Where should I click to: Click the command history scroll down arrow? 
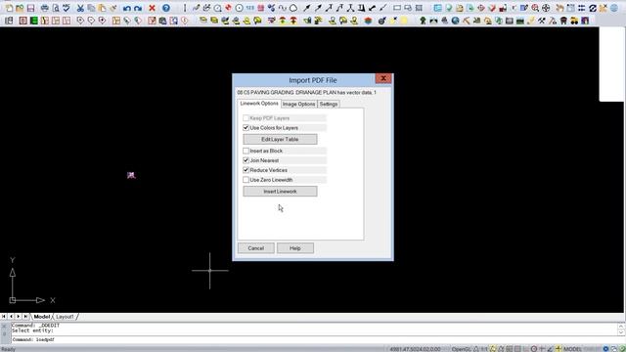click(x=621, y=332)
